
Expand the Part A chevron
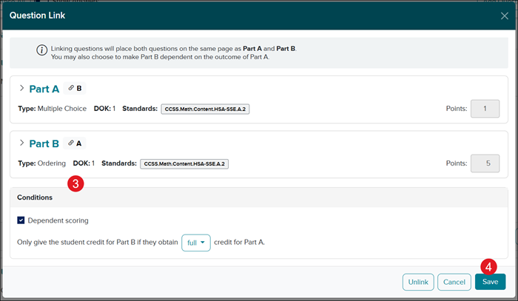coord(21,89)
